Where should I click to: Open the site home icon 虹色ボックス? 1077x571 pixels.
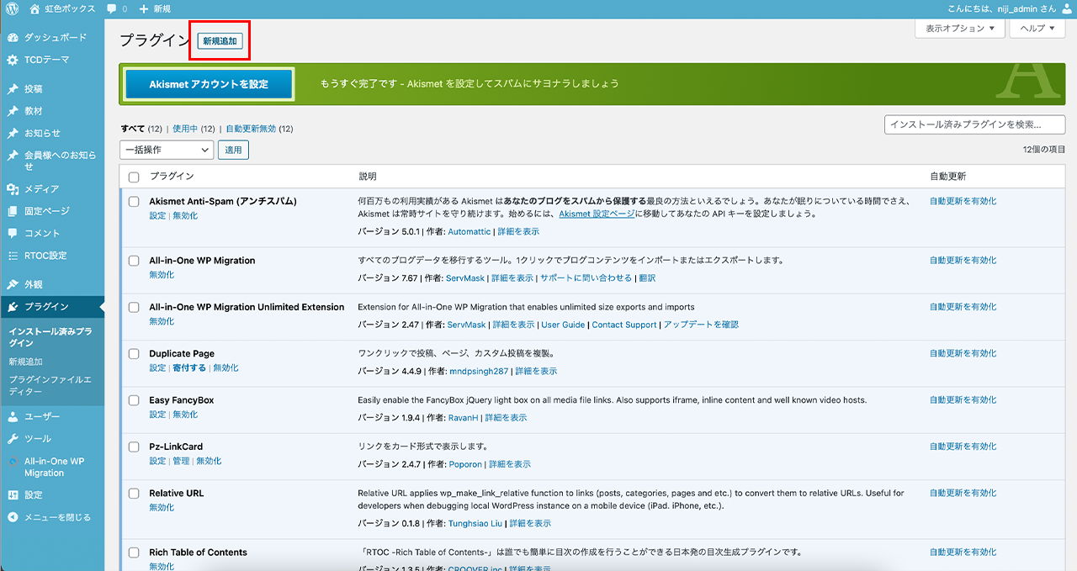coord(34,8)
